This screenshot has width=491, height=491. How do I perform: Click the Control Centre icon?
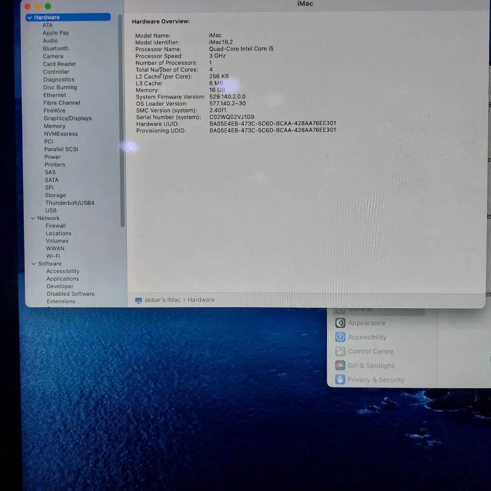[340, 351]
